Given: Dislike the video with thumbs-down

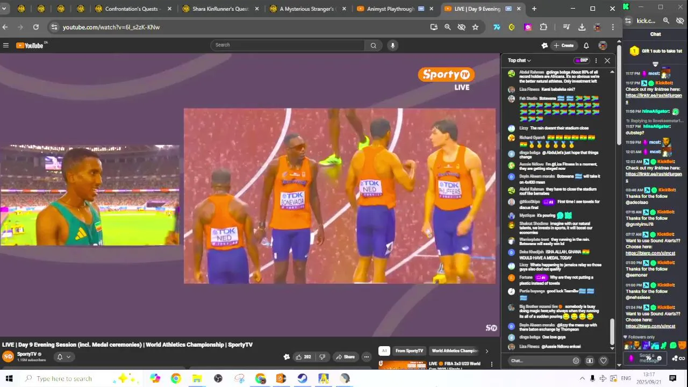Looking at the screenshot, I should pos(322,357).
